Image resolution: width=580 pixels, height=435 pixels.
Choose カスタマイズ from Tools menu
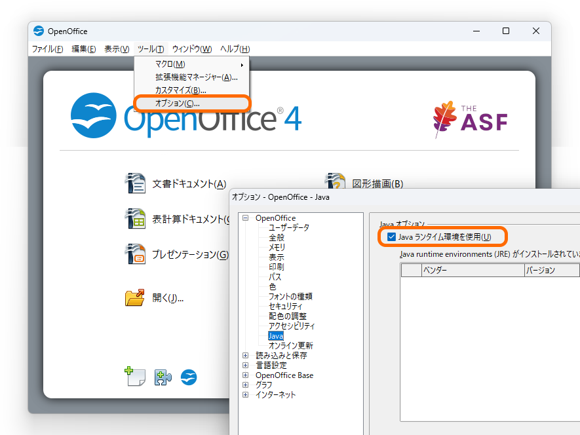191,90
